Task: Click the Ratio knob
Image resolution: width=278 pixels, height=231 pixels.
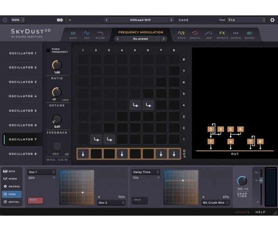Action: click(x=57, y=65)
